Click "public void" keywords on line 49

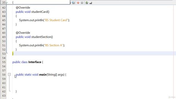coord(23,37)
